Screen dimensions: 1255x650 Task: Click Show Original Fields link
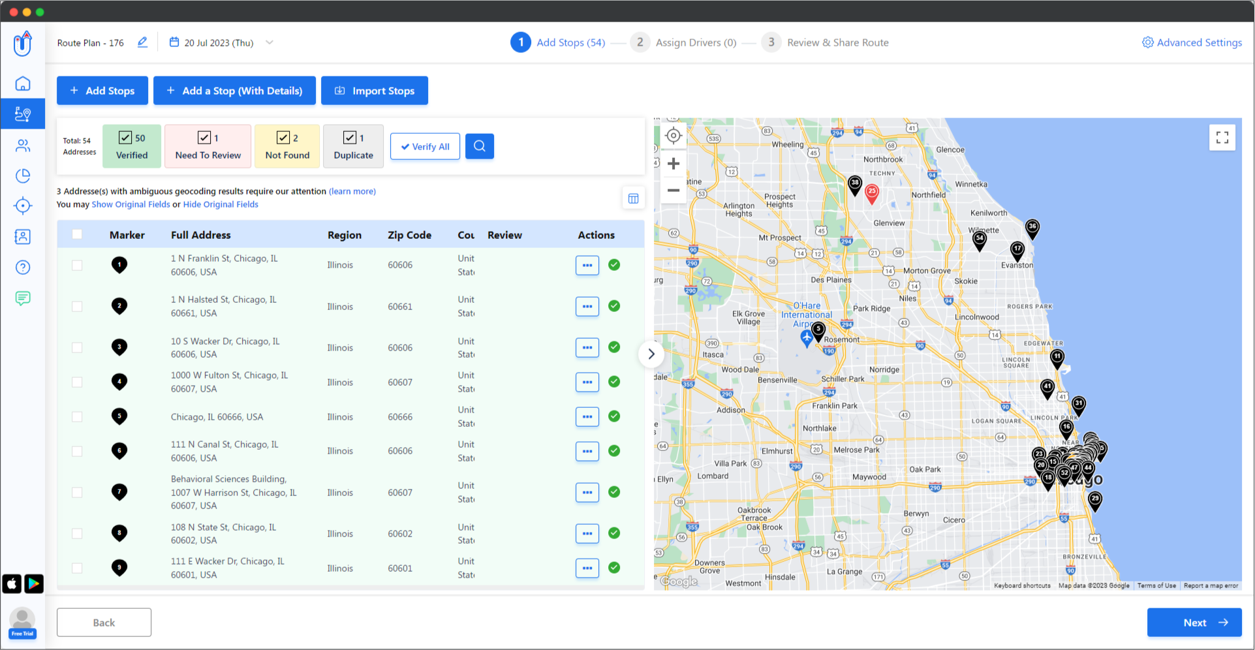pos(131,204)
